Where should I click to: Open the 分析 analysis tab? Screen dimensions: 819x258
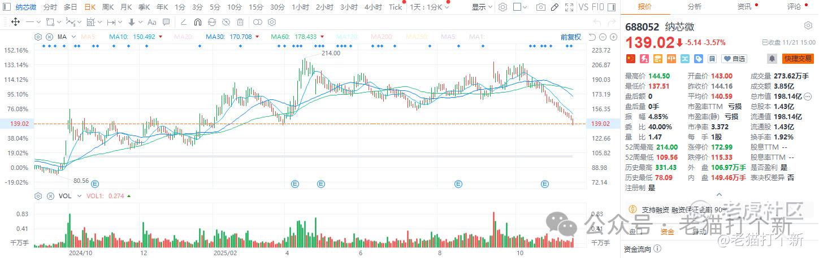(x=695, y=7)
